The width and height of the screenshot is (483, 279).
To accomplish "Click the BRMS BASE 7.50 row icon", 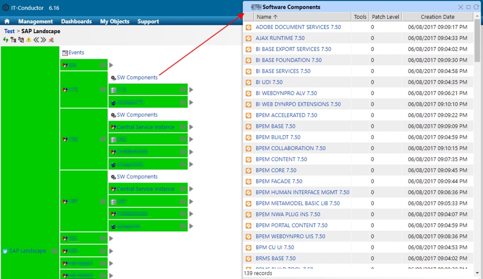I will click(x=248, y=259).
